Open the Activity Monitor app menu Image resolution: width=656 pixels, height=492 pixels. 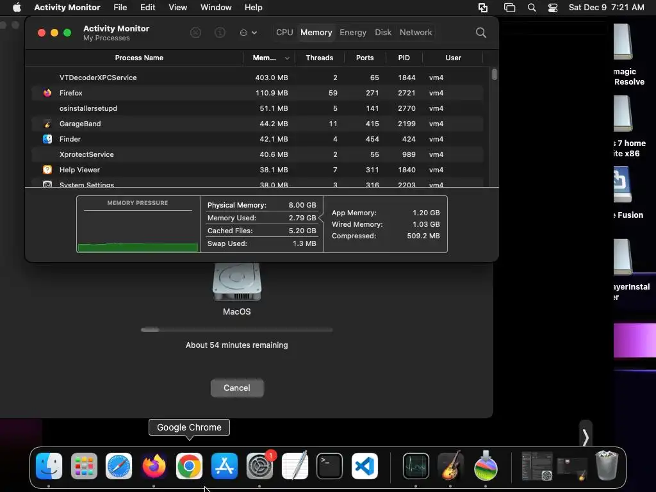[67, 8]
